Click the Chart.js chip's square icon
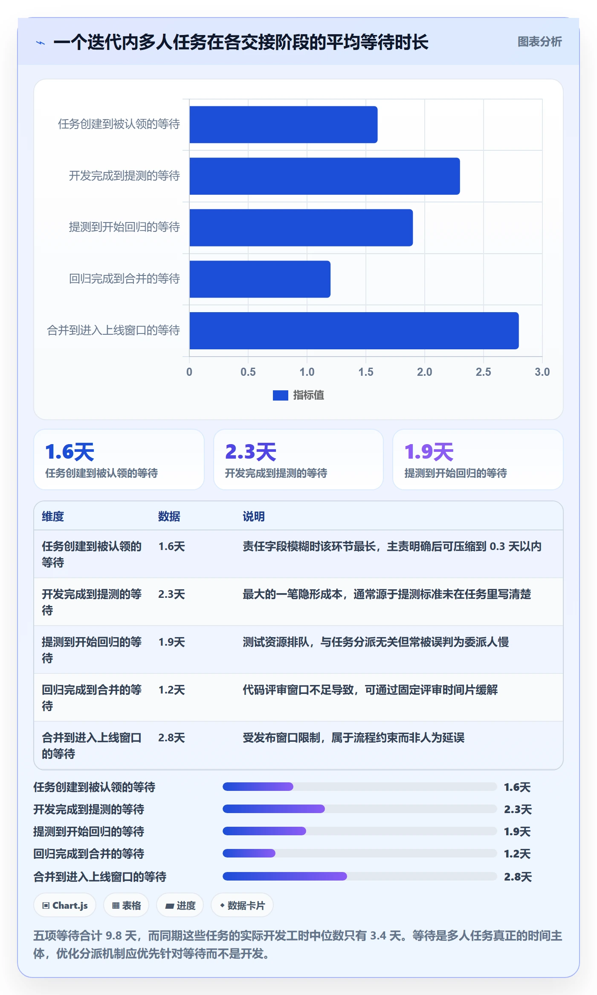This screenshot has height=995, width=597. tap(46, 906)
